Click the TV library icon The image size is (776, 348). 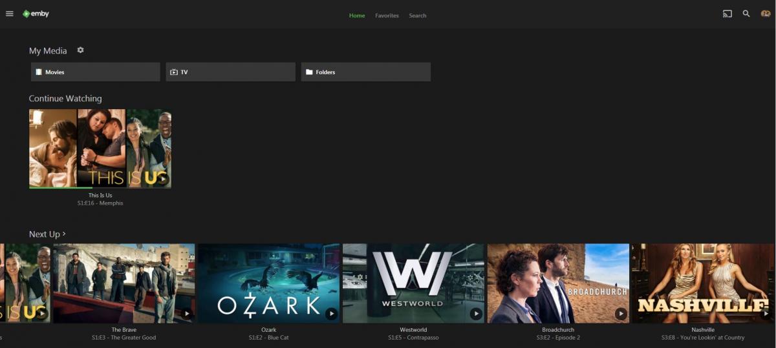[x=173, y=72]
